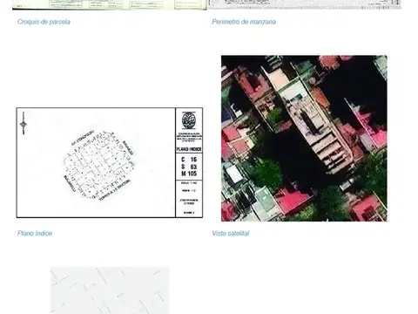Viewport: 418px width, 314px height.
Task: Click the circular seal emblem on the plan
Action: coord(189,120)
